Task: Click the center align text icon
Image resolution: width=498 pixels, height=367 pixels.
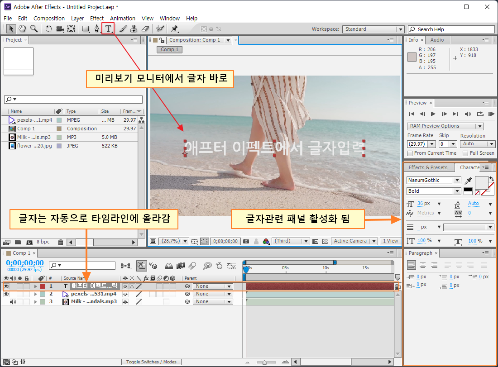Action: 423,265
